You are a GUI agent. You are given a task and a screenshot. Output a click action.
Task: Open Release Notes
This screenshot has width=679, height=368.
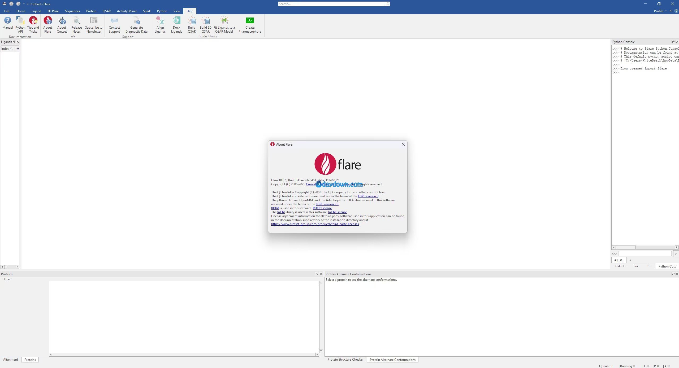pyautogui.click(x=76, y=24)
